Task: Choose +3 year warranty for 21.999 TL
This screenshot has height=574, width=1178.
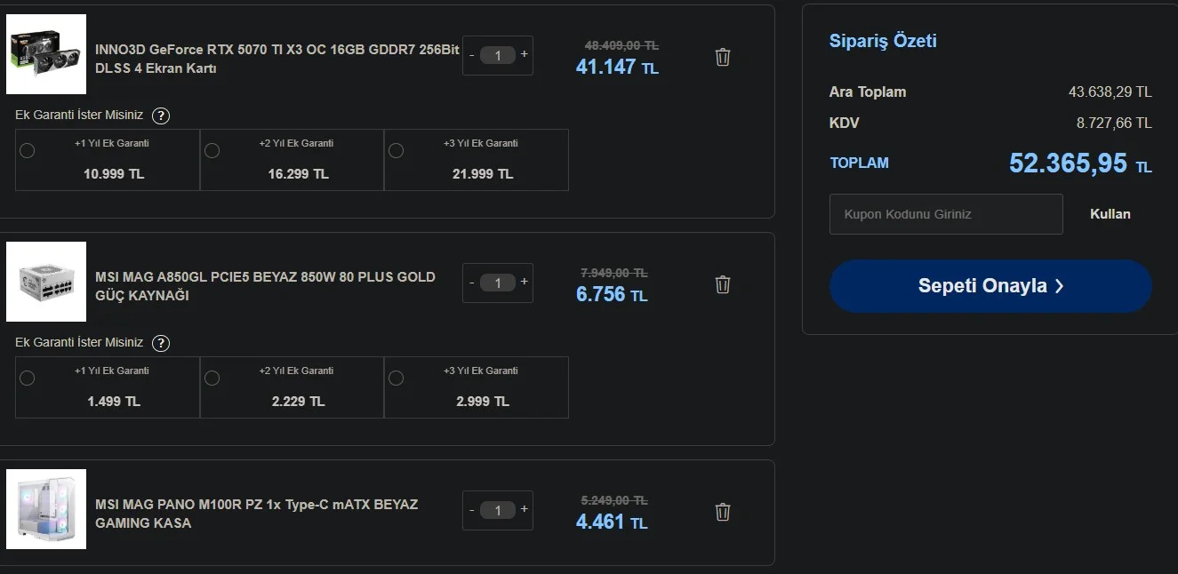Action: (396, 150)
